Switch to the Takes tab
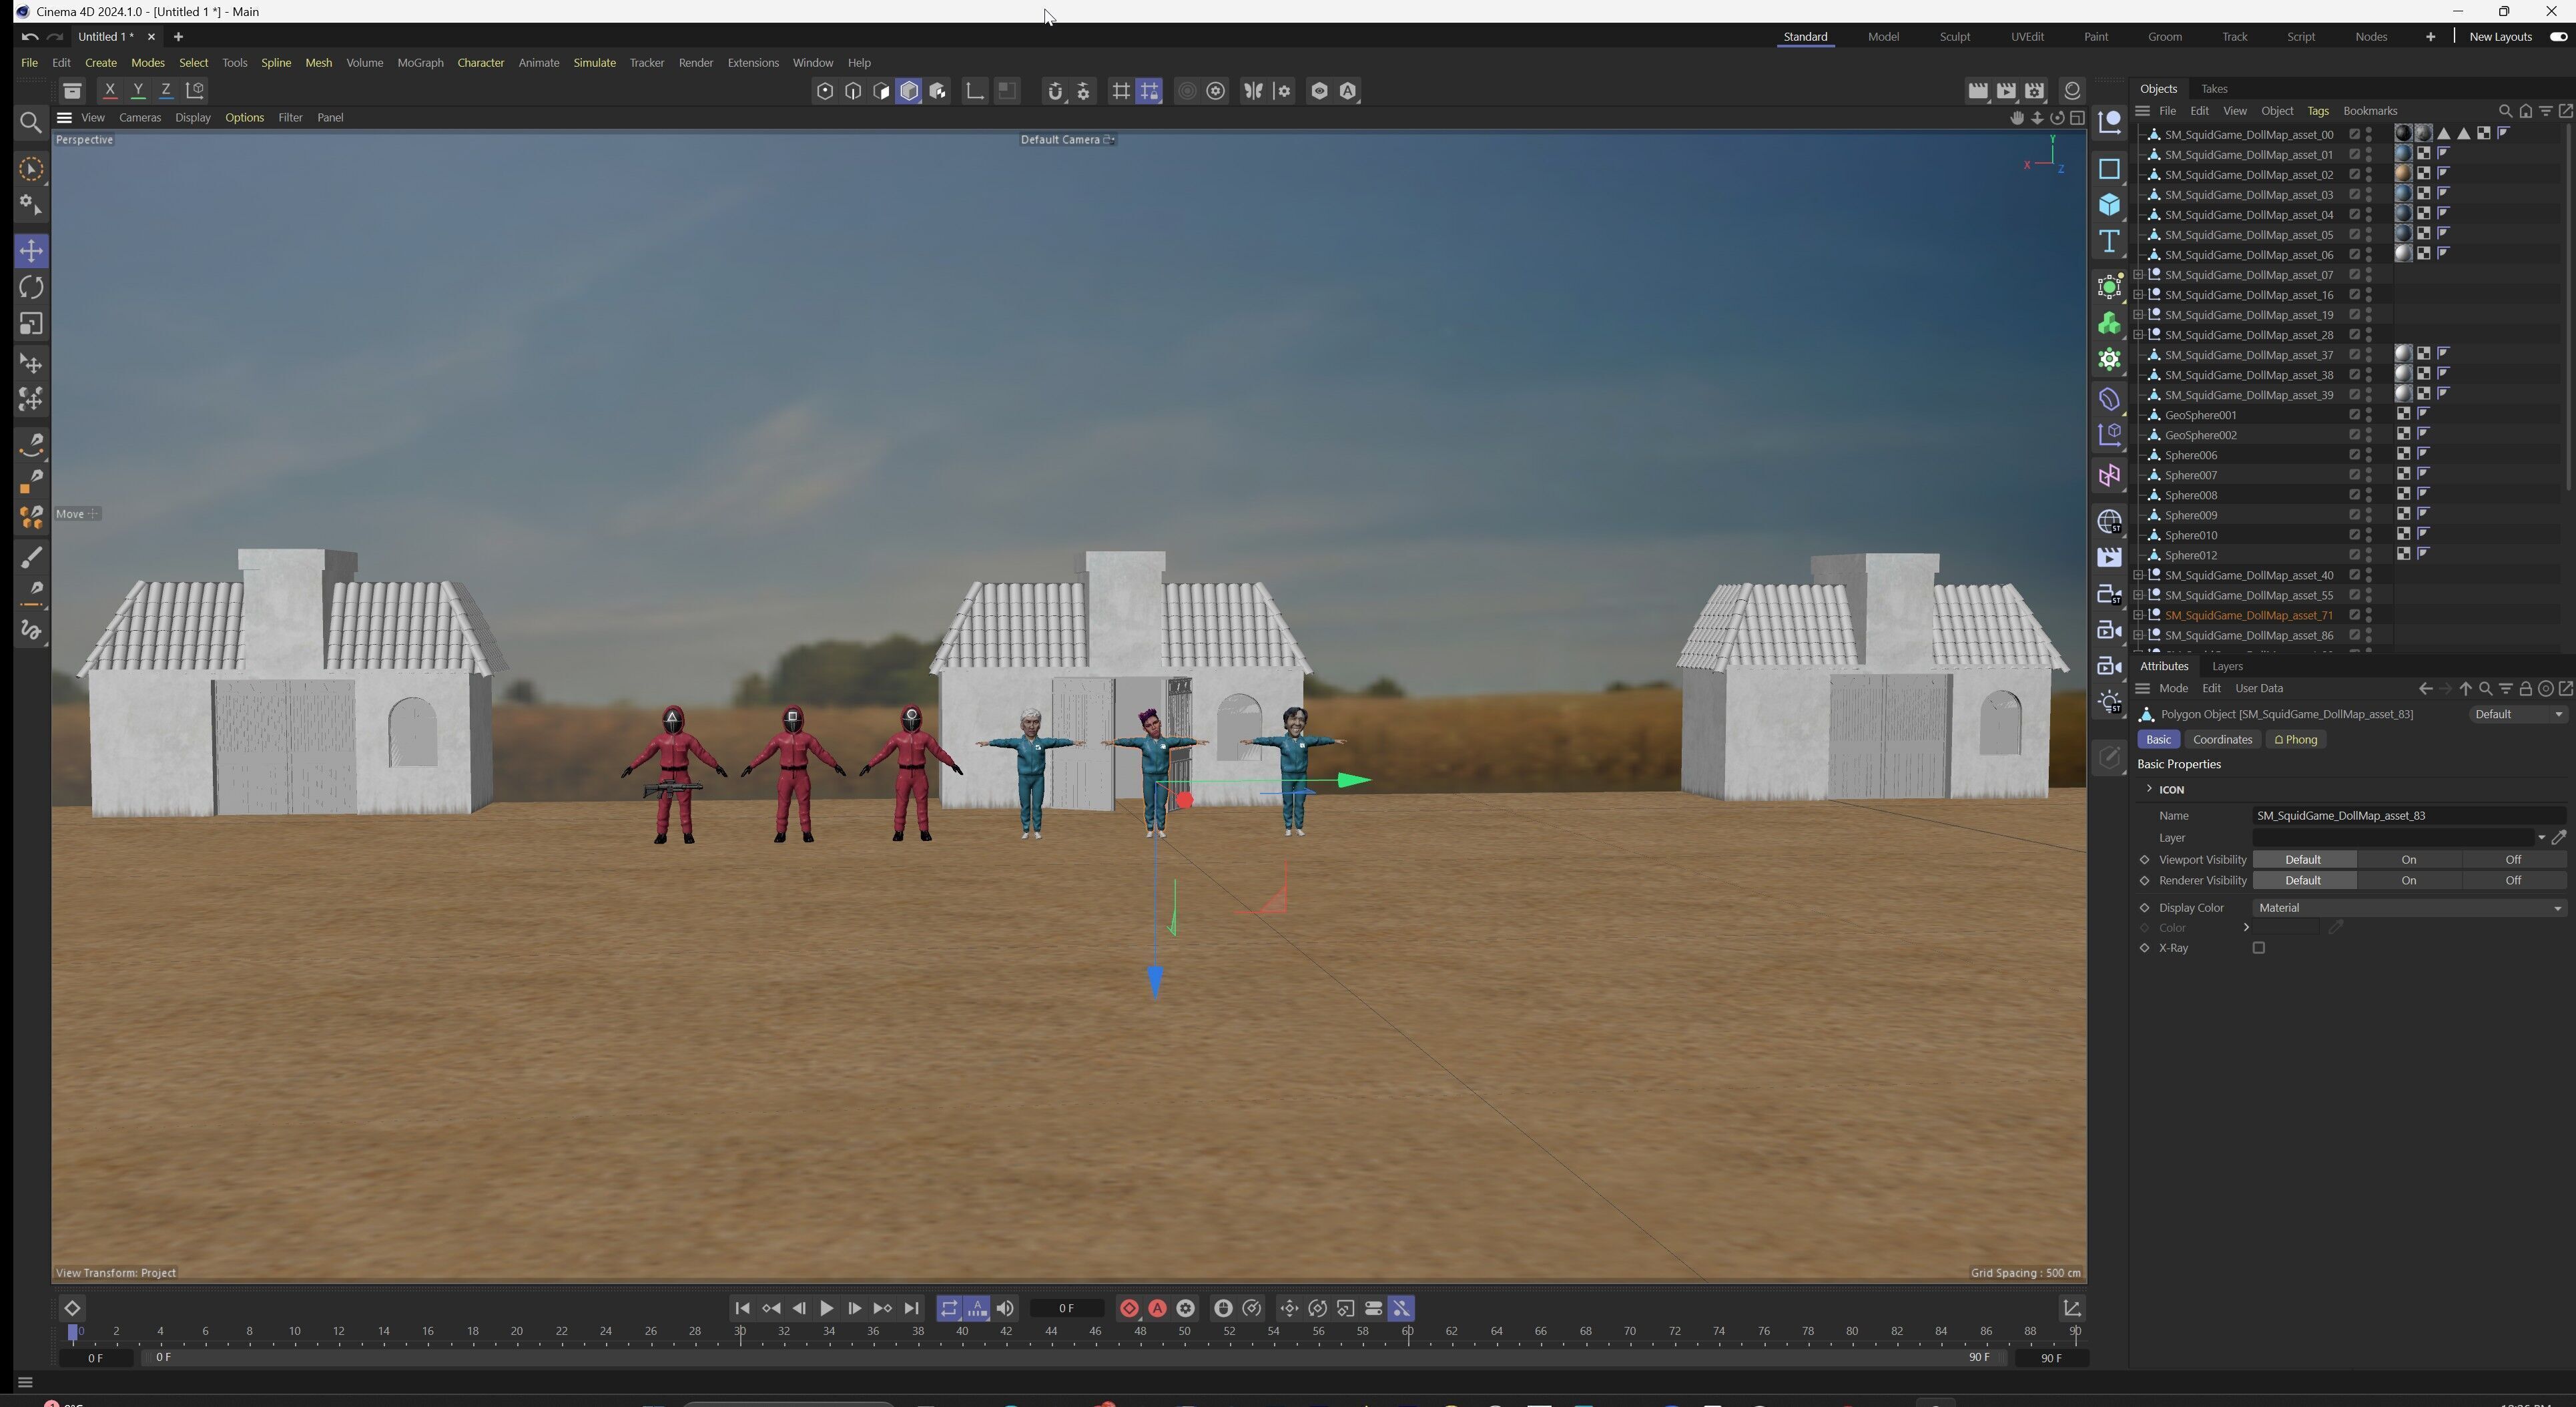This screenshot has width=2576, height=1407. click(x=2214, y=89)
